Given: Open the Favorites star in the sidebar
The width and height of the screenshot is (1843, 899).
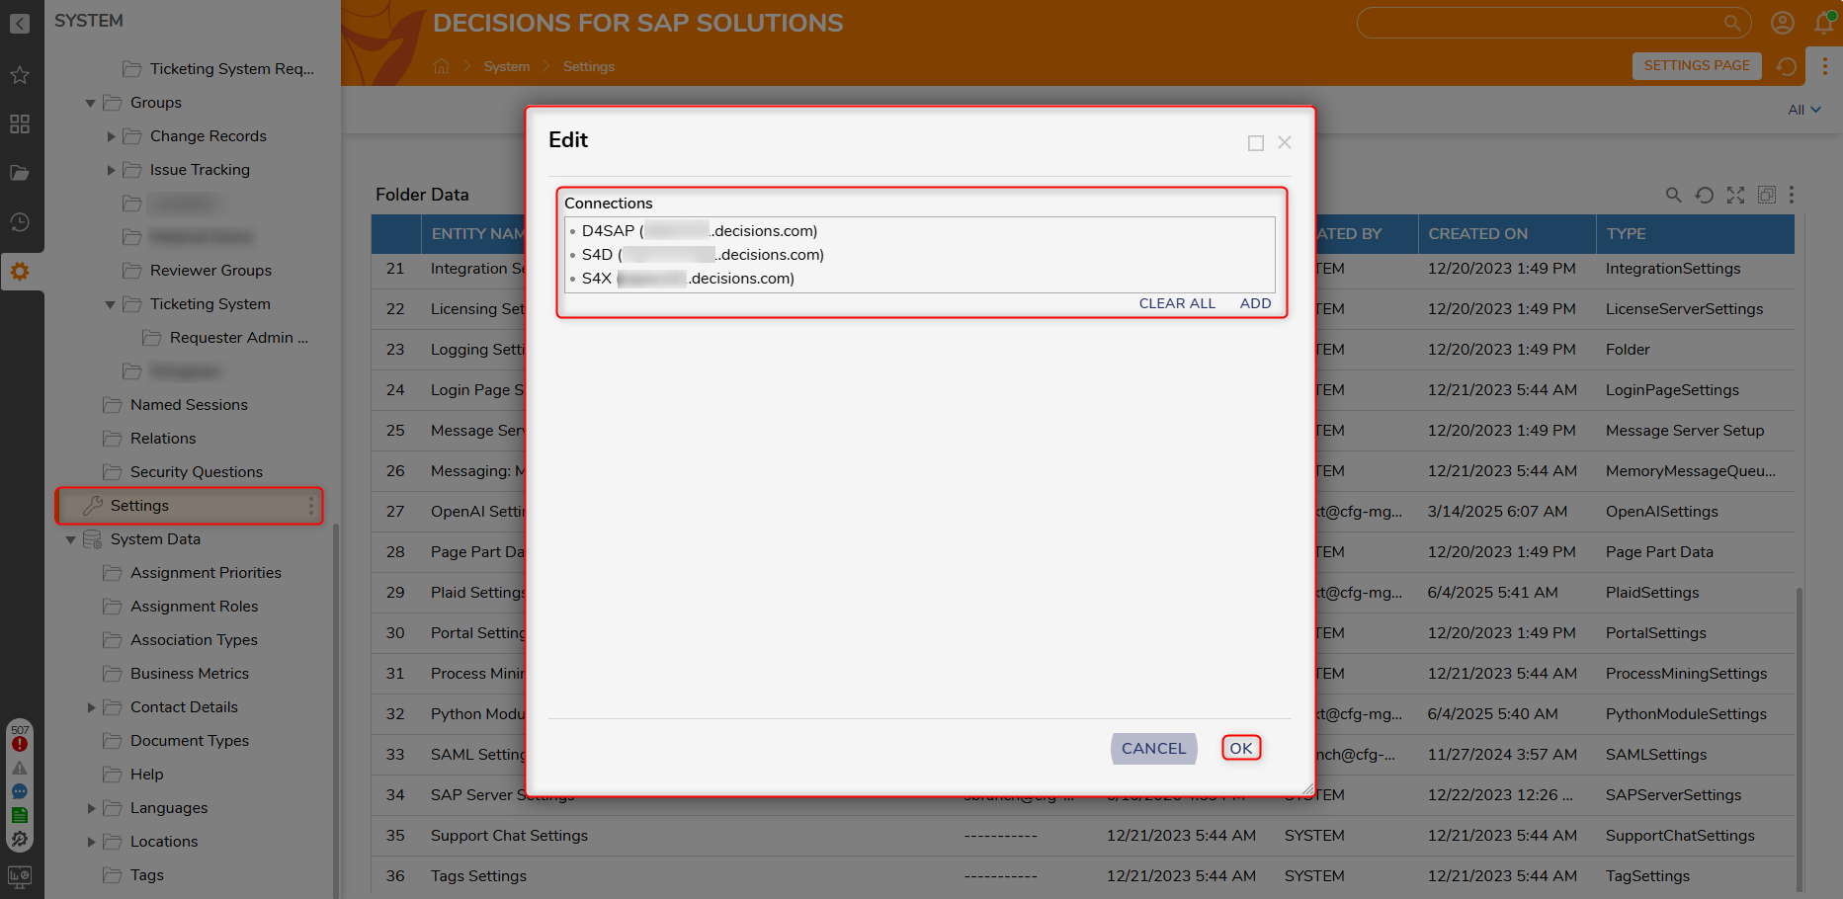Looking at the screenshot, I should coord(20,75).
